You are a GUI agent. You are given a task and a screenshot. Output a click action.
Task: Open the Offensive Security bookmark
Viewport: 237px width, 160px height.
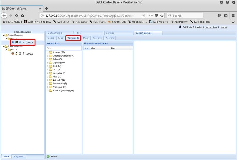click(38, 22)
